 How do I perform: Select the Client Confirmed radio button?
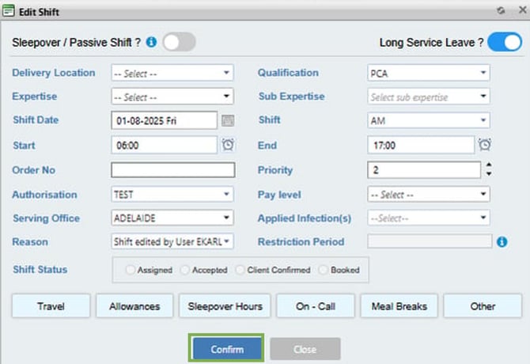[241, 270]
